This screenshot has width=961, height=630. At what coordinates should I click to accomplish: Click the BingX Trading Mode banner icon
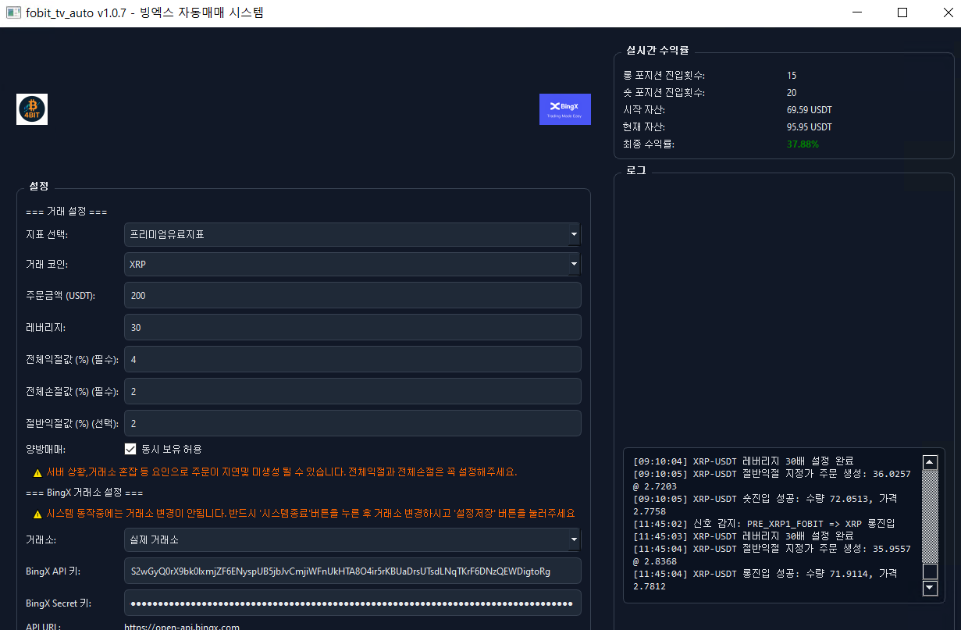pyautogui.click(x=564, y=109)
